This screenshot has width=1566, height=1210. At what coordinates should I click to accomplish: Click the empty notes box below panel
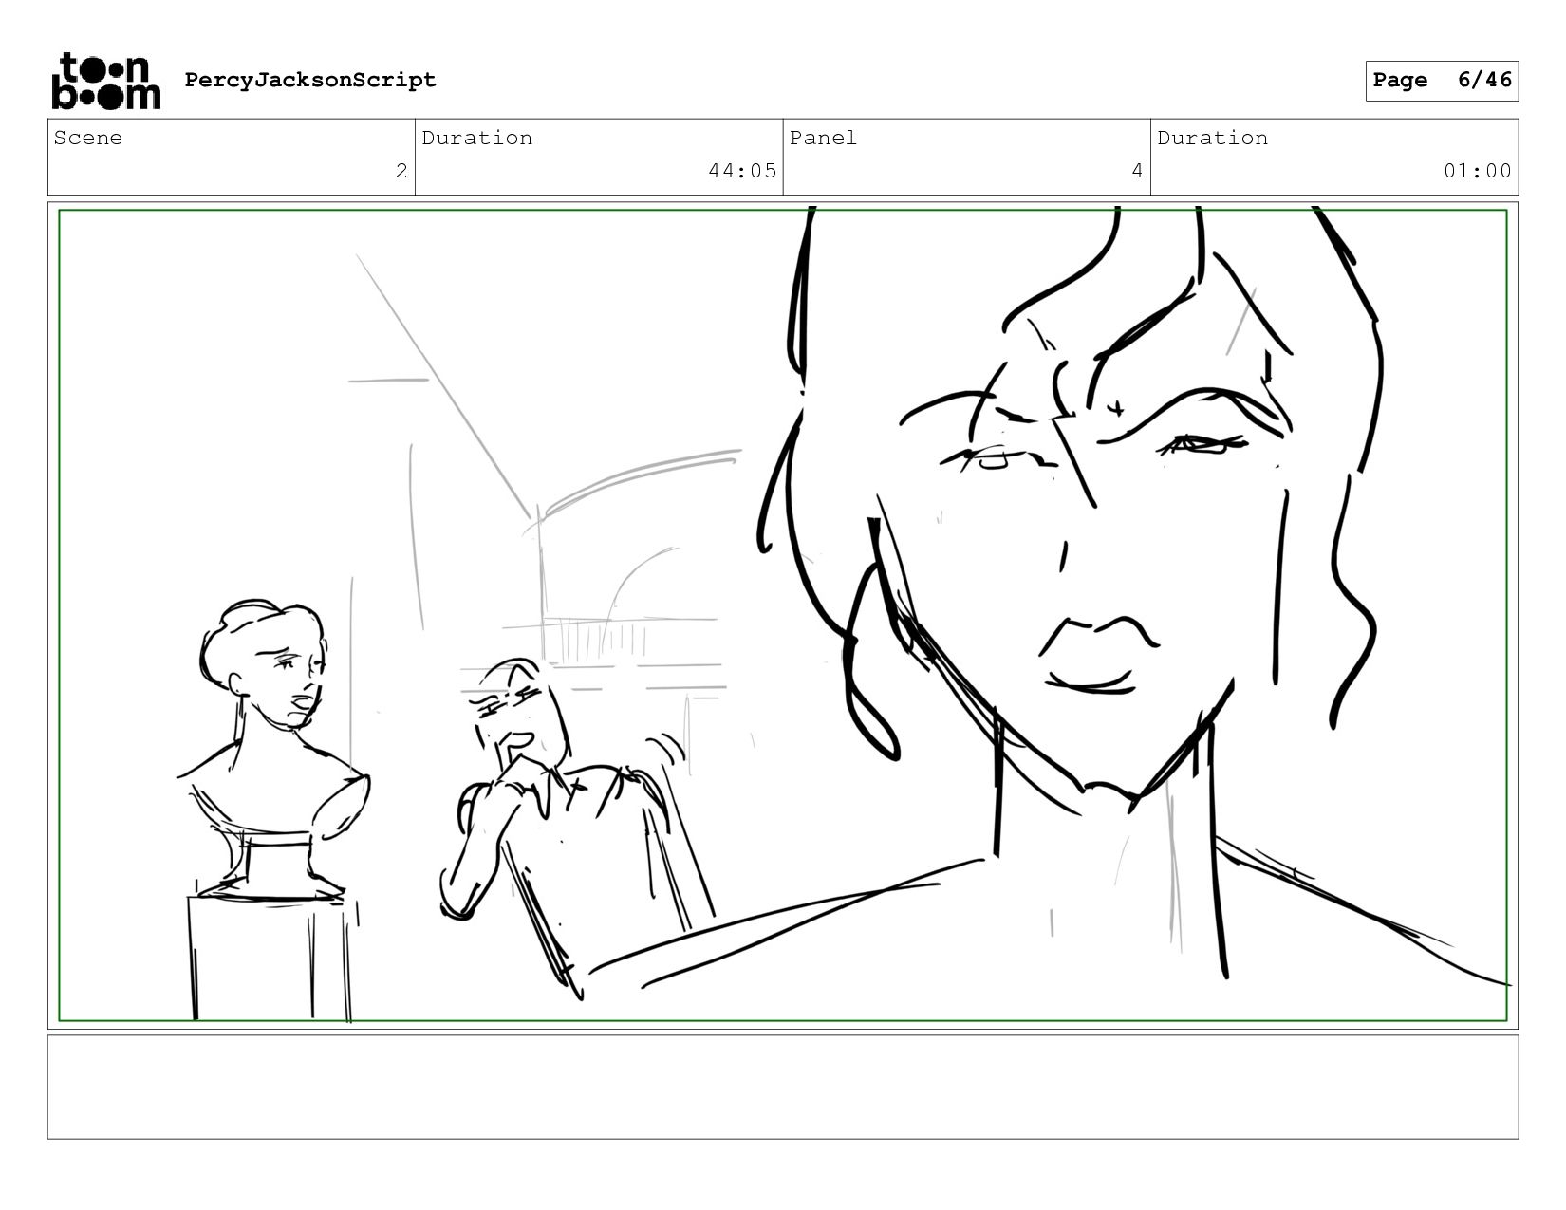click(x=783, y=1087)
